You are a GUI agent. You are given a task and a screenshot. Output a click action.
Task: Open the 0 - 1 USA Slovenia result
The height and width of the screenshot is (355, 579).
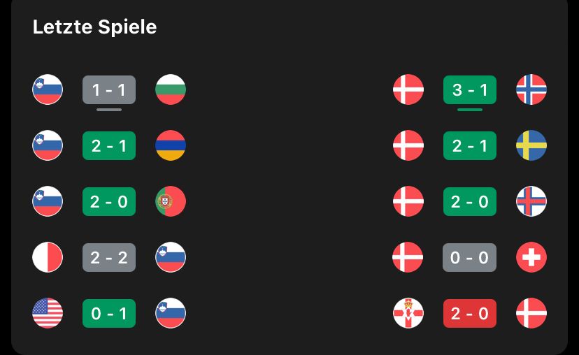[109, 313]
